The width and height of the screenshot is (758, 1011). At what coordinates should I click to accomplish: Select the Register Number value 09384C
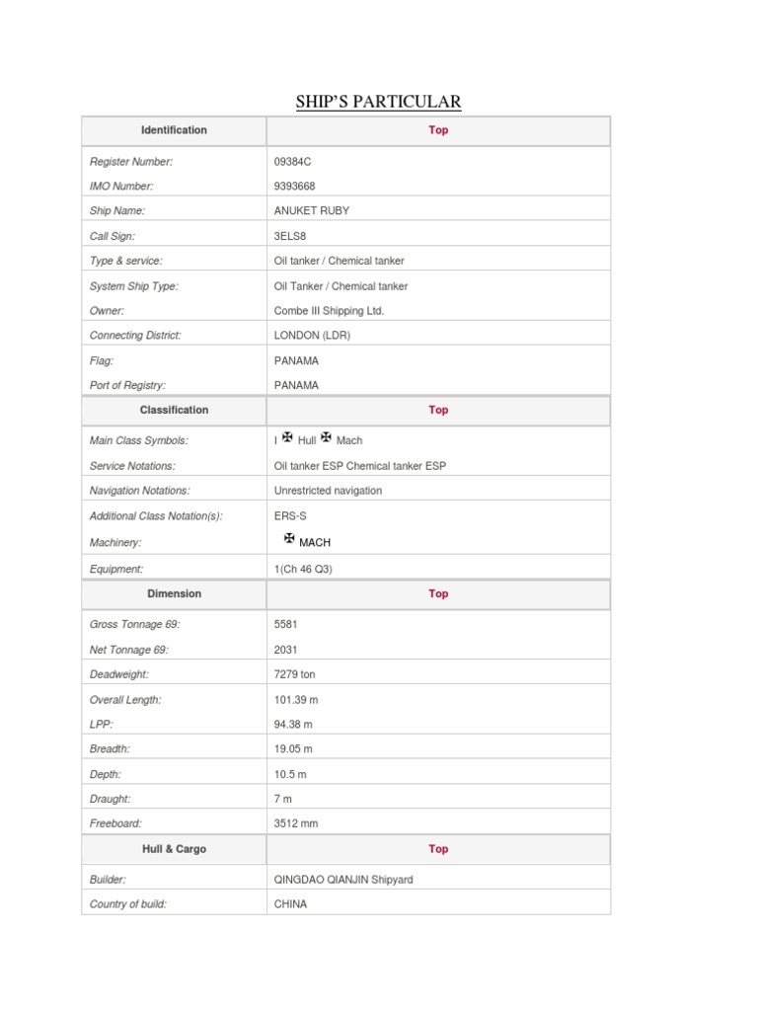coord(292,162)
